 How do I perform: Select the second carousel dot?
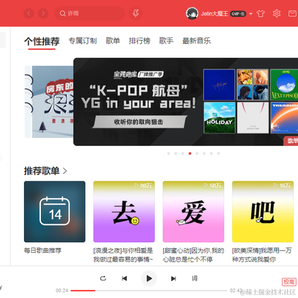coord(176,154)
